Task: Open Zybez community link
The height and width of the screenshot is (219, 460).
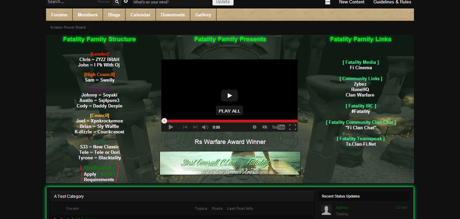Action: point(360,84)
